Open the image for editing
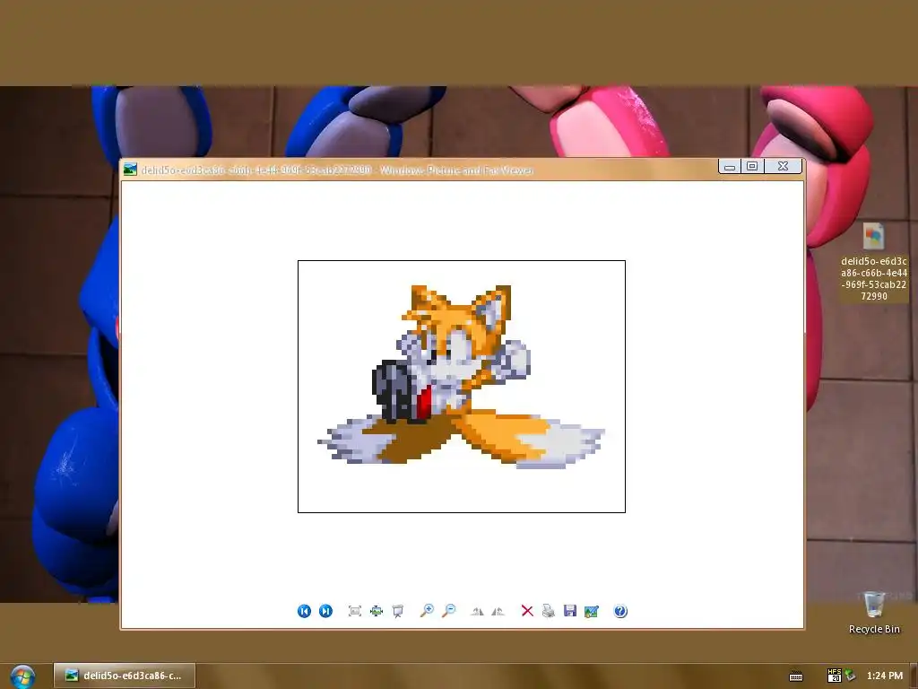 pos(592,611)
